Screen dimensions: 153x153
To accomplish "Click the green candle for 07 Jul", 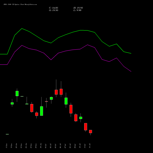I will pyautogui.click(x=66, y=101).
